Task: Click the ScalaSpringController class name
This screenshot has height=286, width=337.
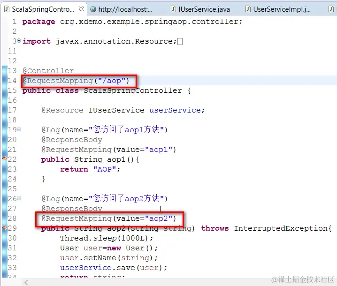Action: click(x=133, y=90)
